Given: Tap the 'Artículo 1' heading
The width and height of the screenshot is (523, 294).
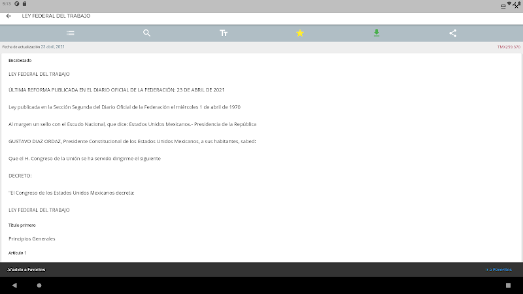Looking at the screenshot, I should click(17, 252).
